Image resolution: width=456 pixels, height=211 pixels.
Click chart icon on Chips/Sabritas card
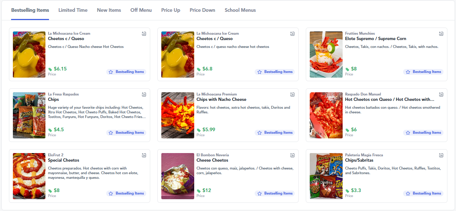click(441, 155)
